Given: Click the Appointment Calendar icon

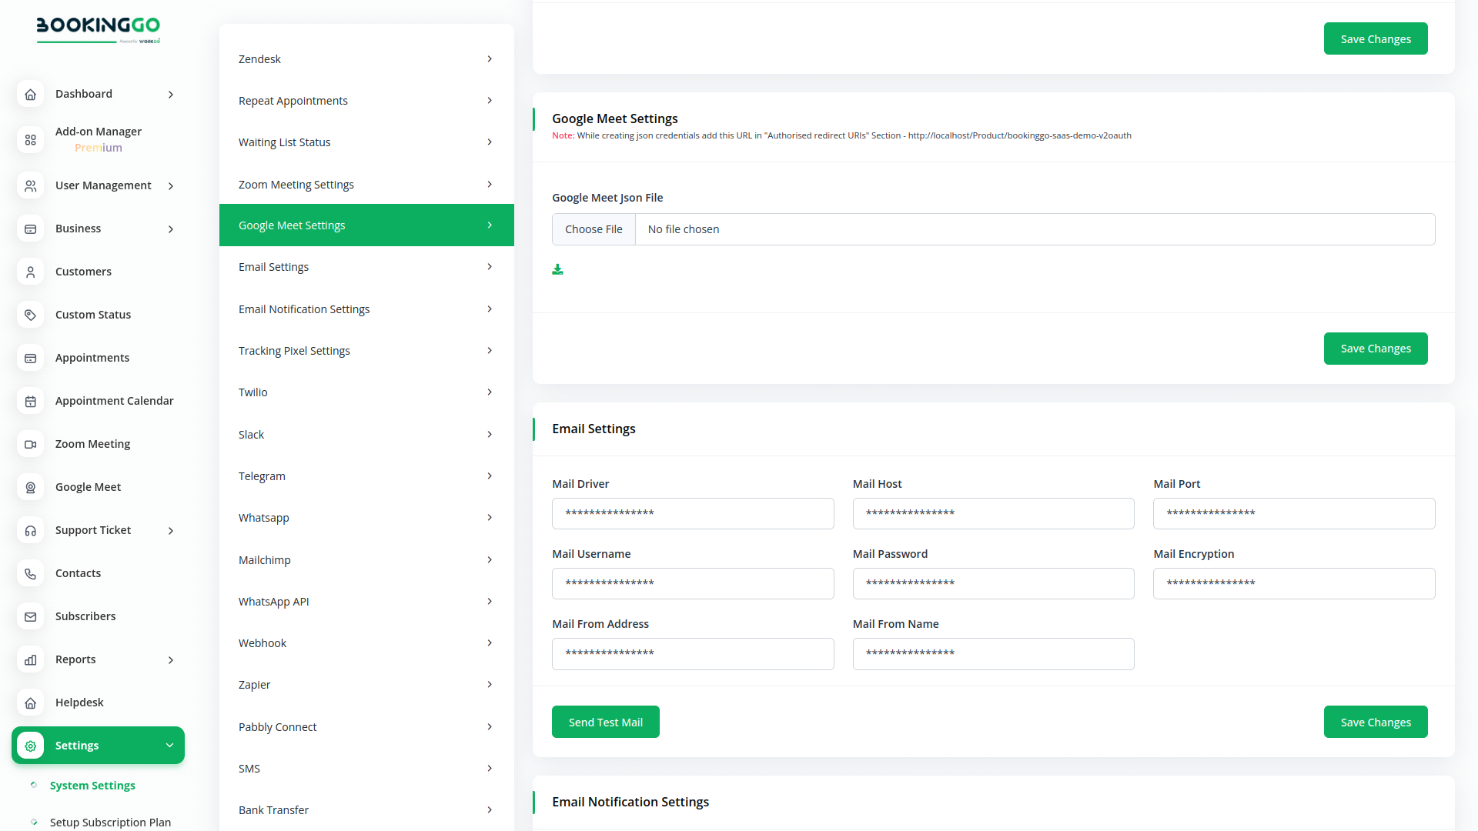Looking at the screenshot, I should tap(30, 401).
